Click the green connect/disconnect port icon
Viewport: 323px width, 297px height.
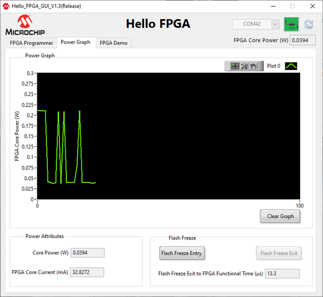[291, 25]
